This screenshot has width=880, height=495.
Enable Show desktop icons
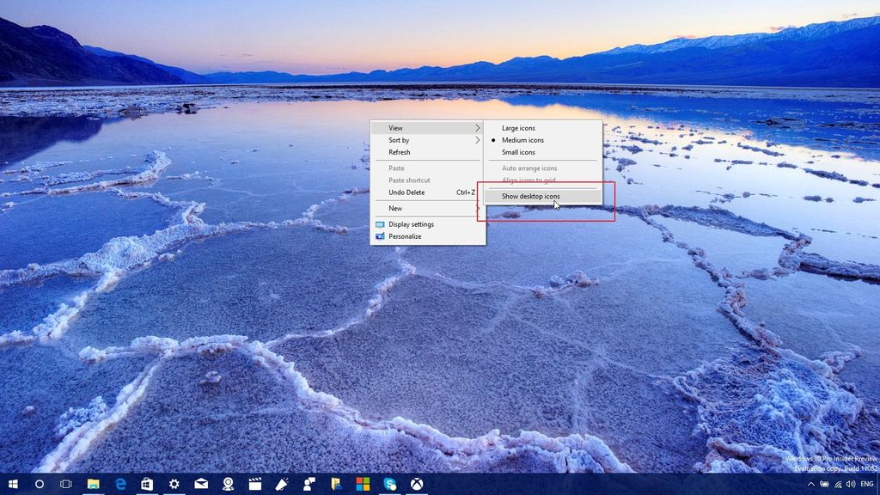click(533, 196)
